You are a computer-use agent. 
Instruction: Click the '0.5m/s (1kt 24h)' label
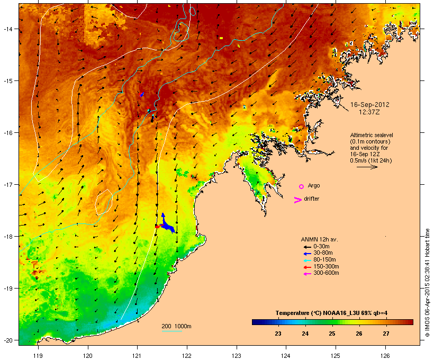pos(370,160)
